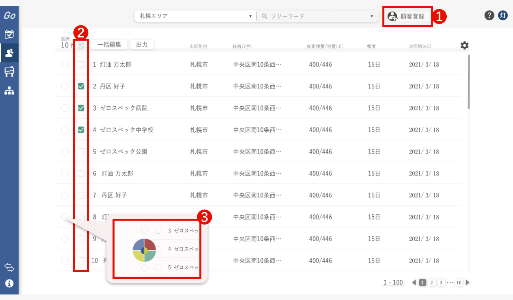Check the box for 7 丹区 好子

point(81,195)
